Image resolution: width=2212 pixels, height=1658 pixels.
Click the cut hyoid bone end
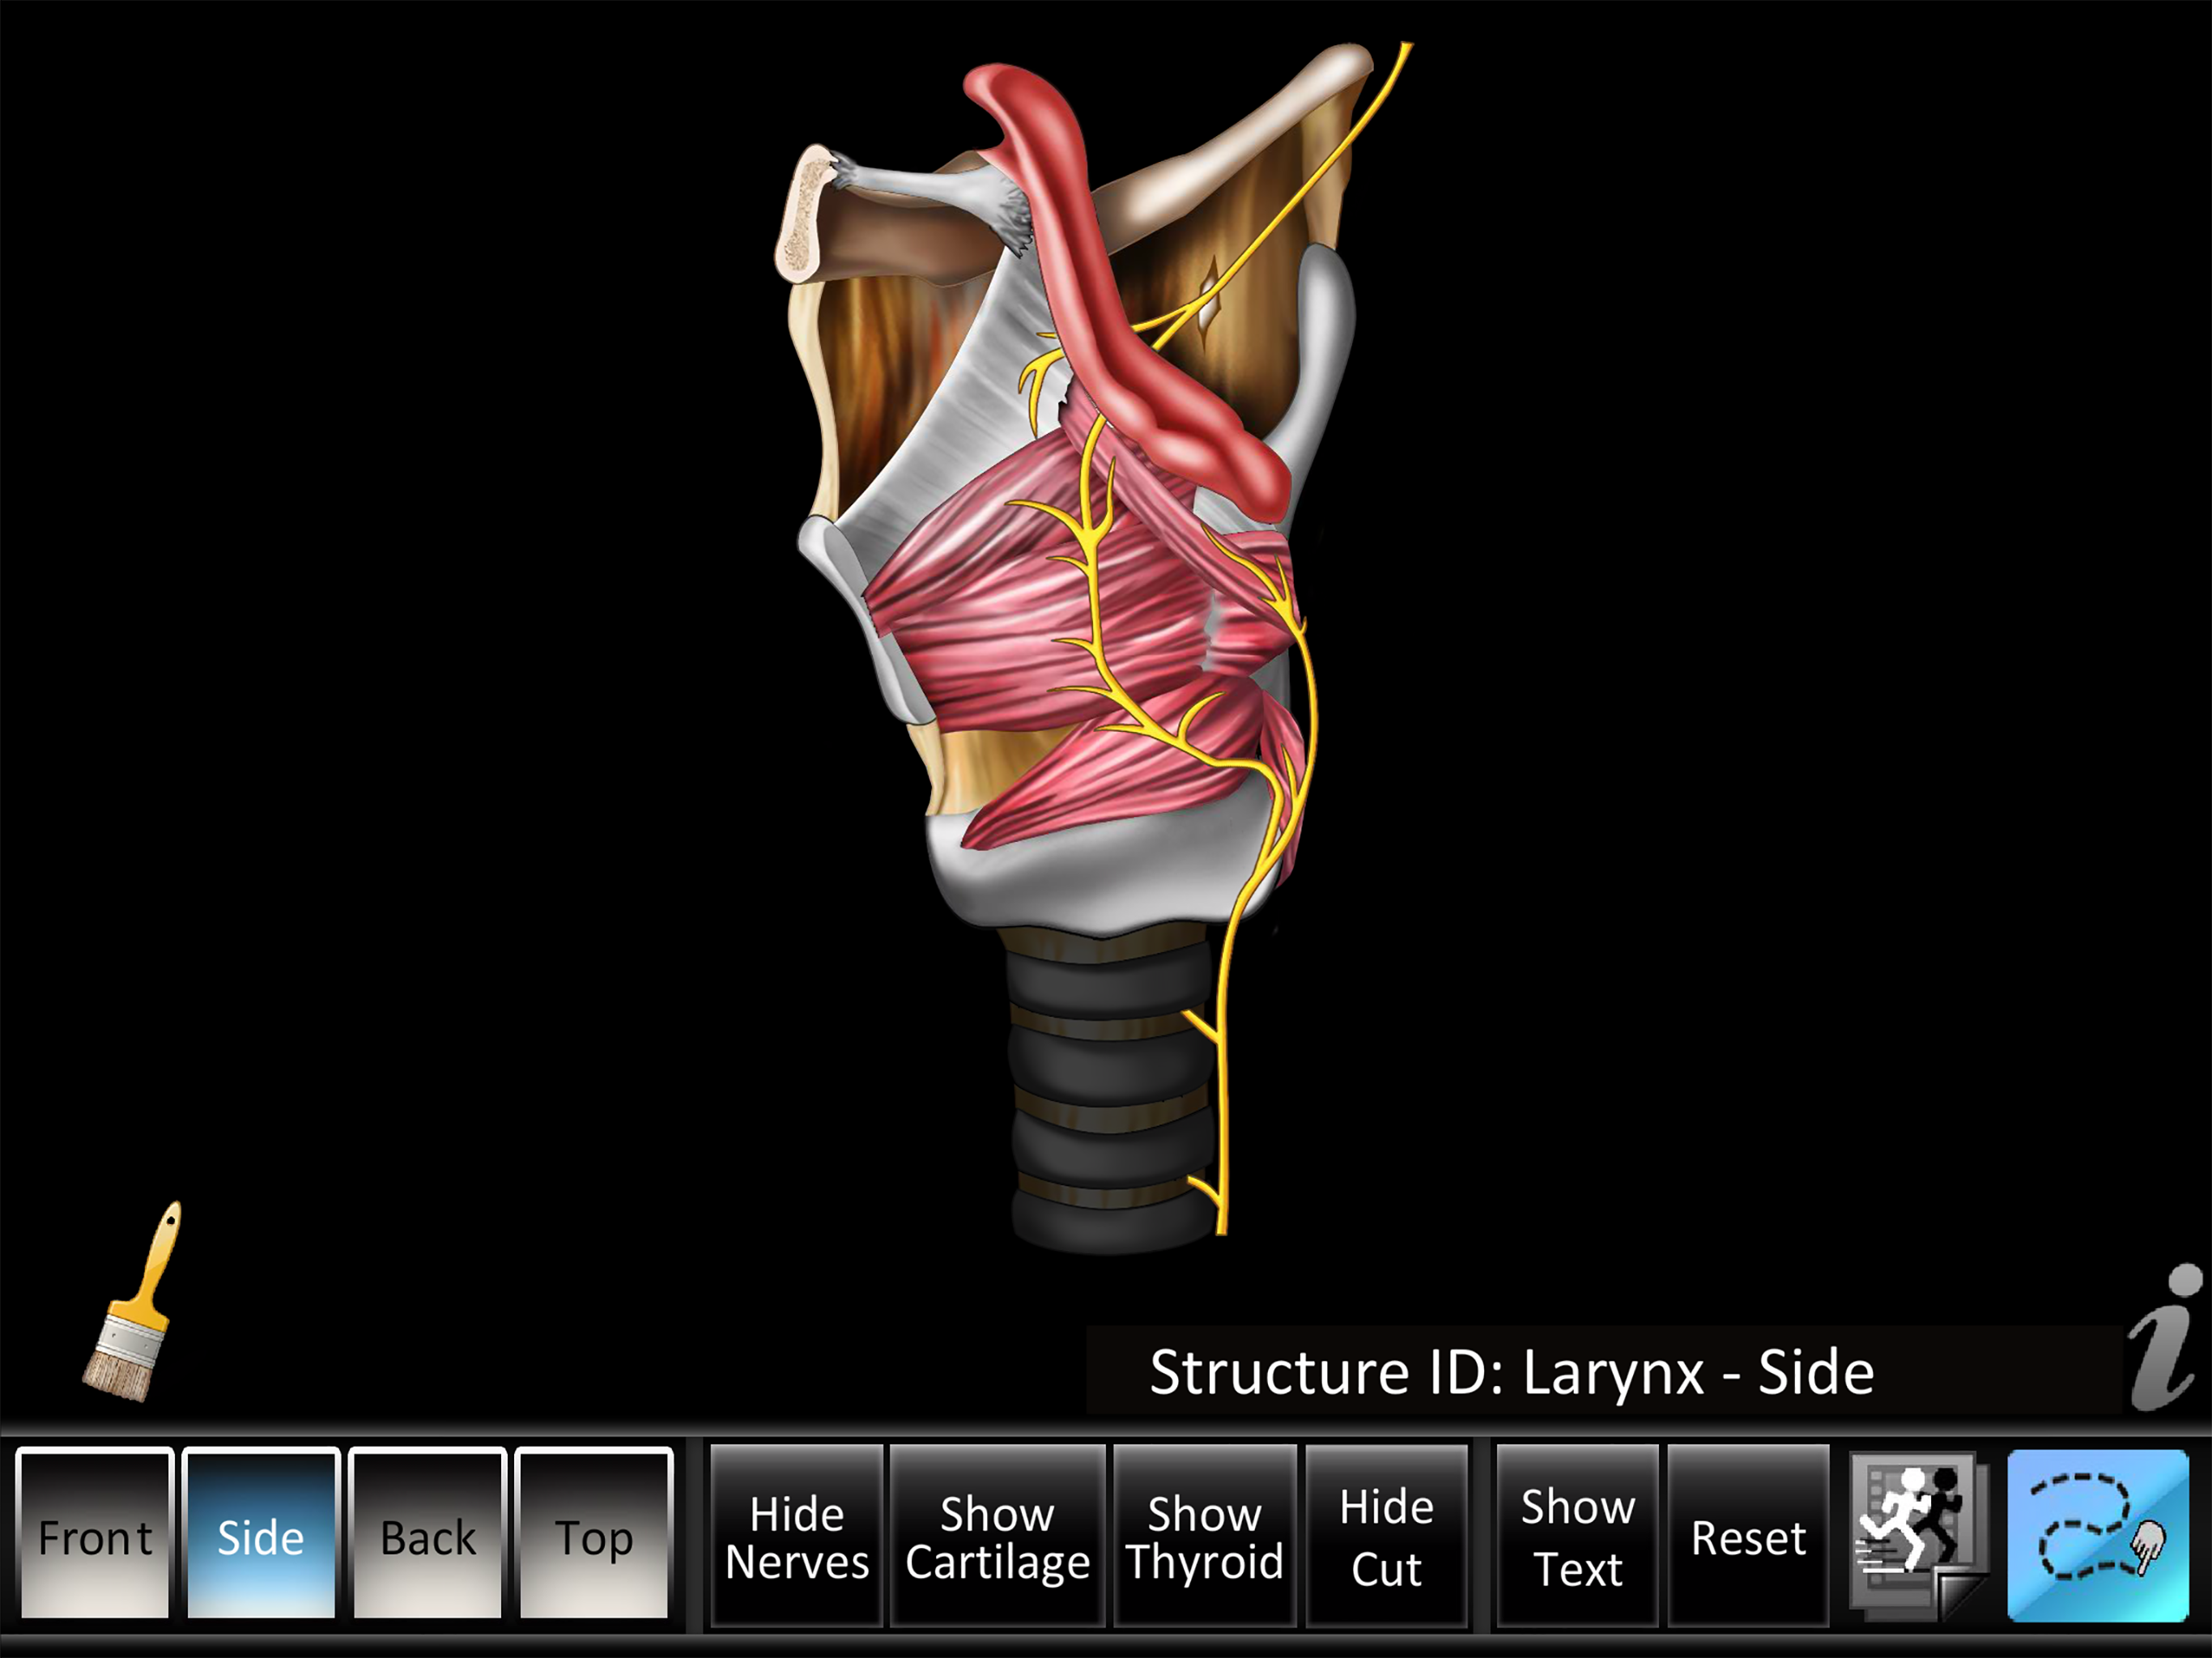tap(802, 215)
